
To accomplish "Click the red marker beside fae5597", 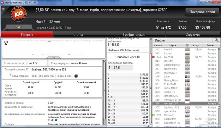I will 153,57.
